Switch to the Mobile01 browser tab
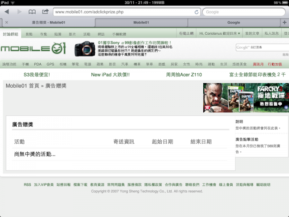Viewport: 289px width, 217px height. point(141,23)
